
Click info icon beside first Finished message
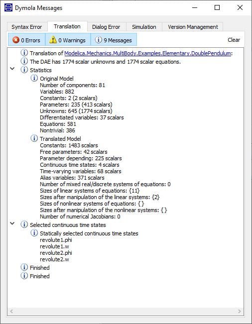(24, 267)
